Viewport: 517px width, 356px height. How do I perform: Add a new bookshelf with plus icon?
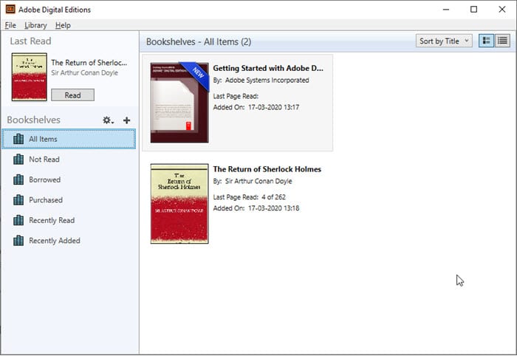[126, 120]
